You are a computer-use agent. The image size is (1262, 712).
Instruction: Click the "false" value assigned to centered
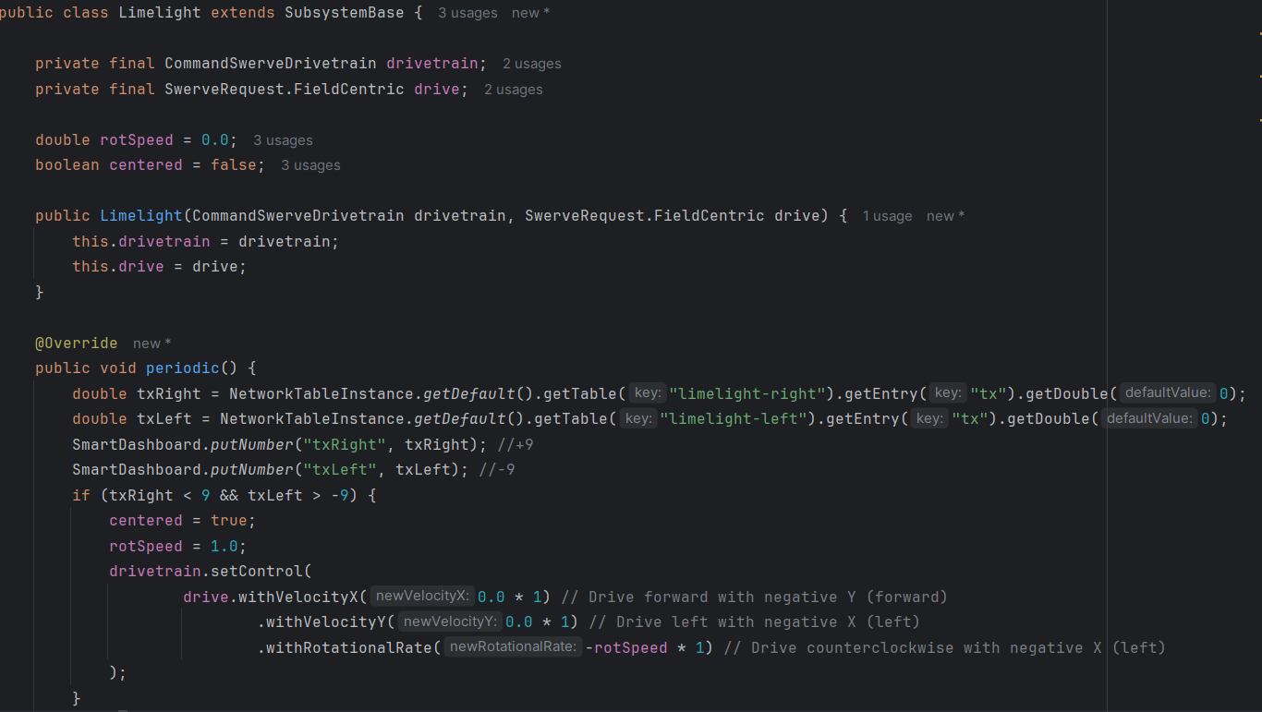[234, 165]
